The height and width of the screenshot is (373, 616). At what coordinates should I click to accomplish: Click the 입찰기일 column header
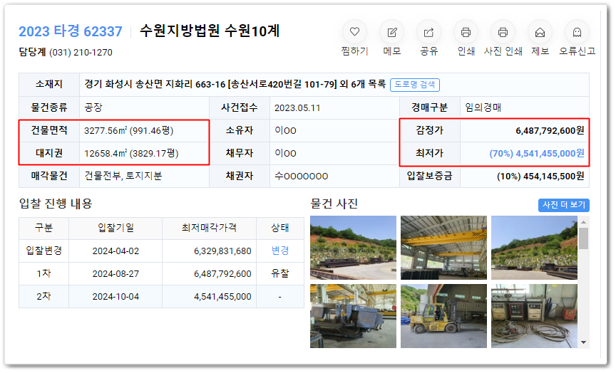coord(115,228)
